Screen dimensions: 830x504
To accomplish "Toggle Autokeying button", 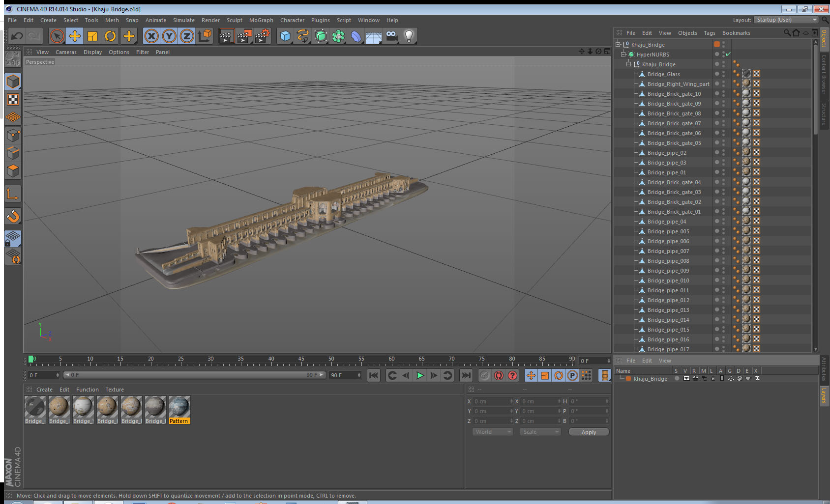I will pyautogui.click(x=499, y=375).
